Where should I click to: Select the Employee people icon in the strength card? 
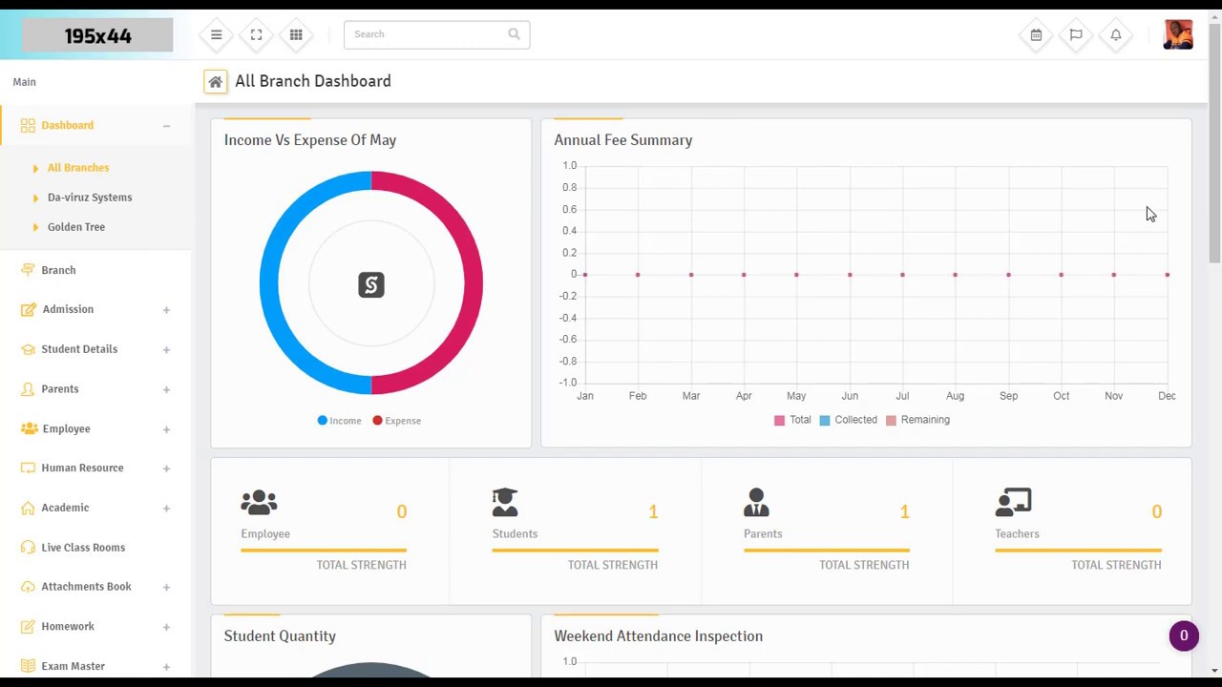tap(259, 502)
